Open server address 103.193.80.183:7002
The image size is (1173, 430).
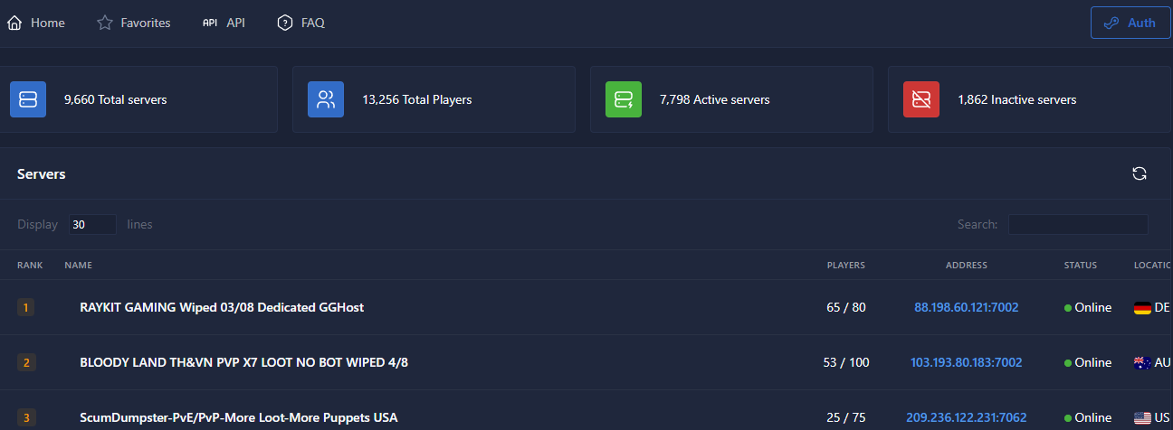(966, 363)
